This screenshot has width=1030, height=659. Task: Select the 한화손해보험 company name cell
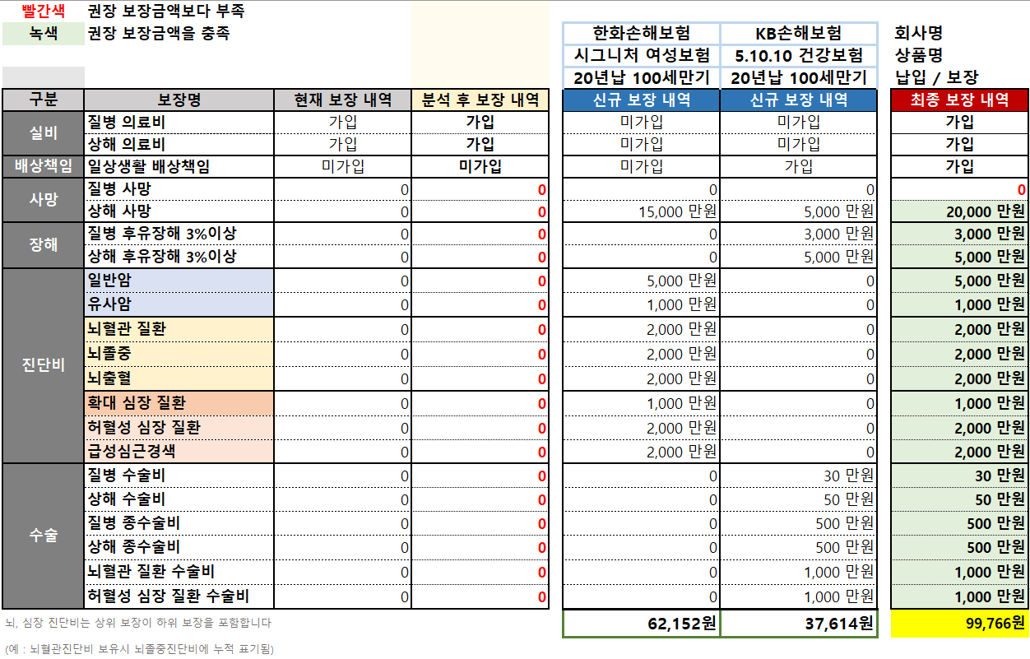coord(641,34)
